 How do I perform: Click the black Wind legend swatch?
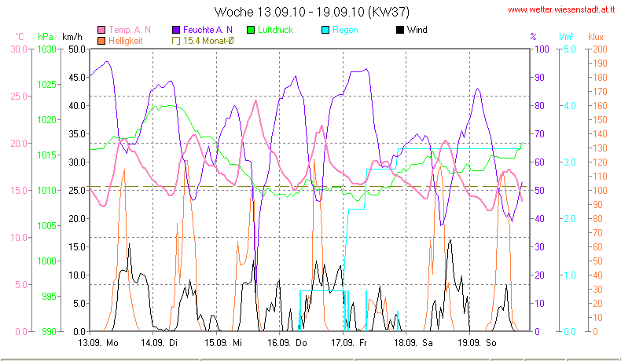tap(400, 30)
